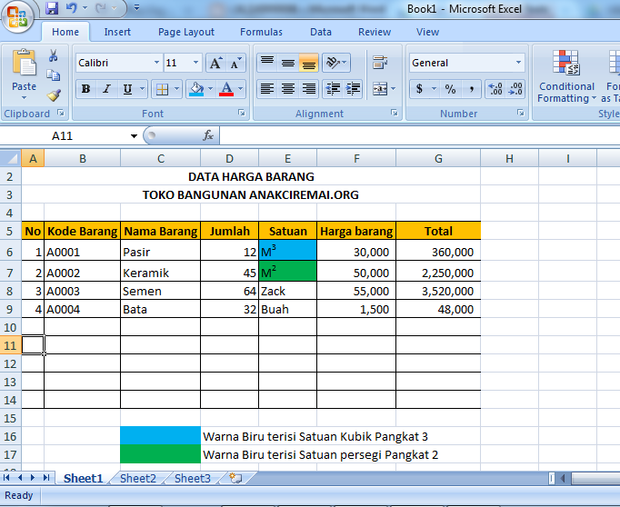Image resolution: width=620 pixels, height=507 pixels.
Task: Click Merge & Center icon
Action: [x=380, y=89]
